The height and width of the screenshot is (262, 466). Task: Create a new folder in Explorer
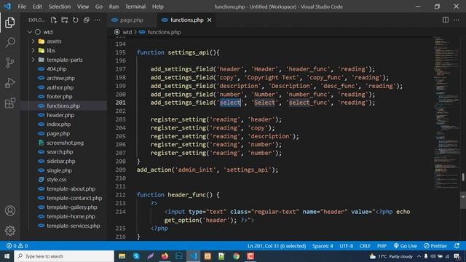(65, 20)
